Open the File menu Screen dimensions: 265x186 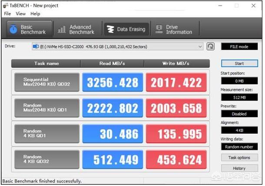[7, 14]
